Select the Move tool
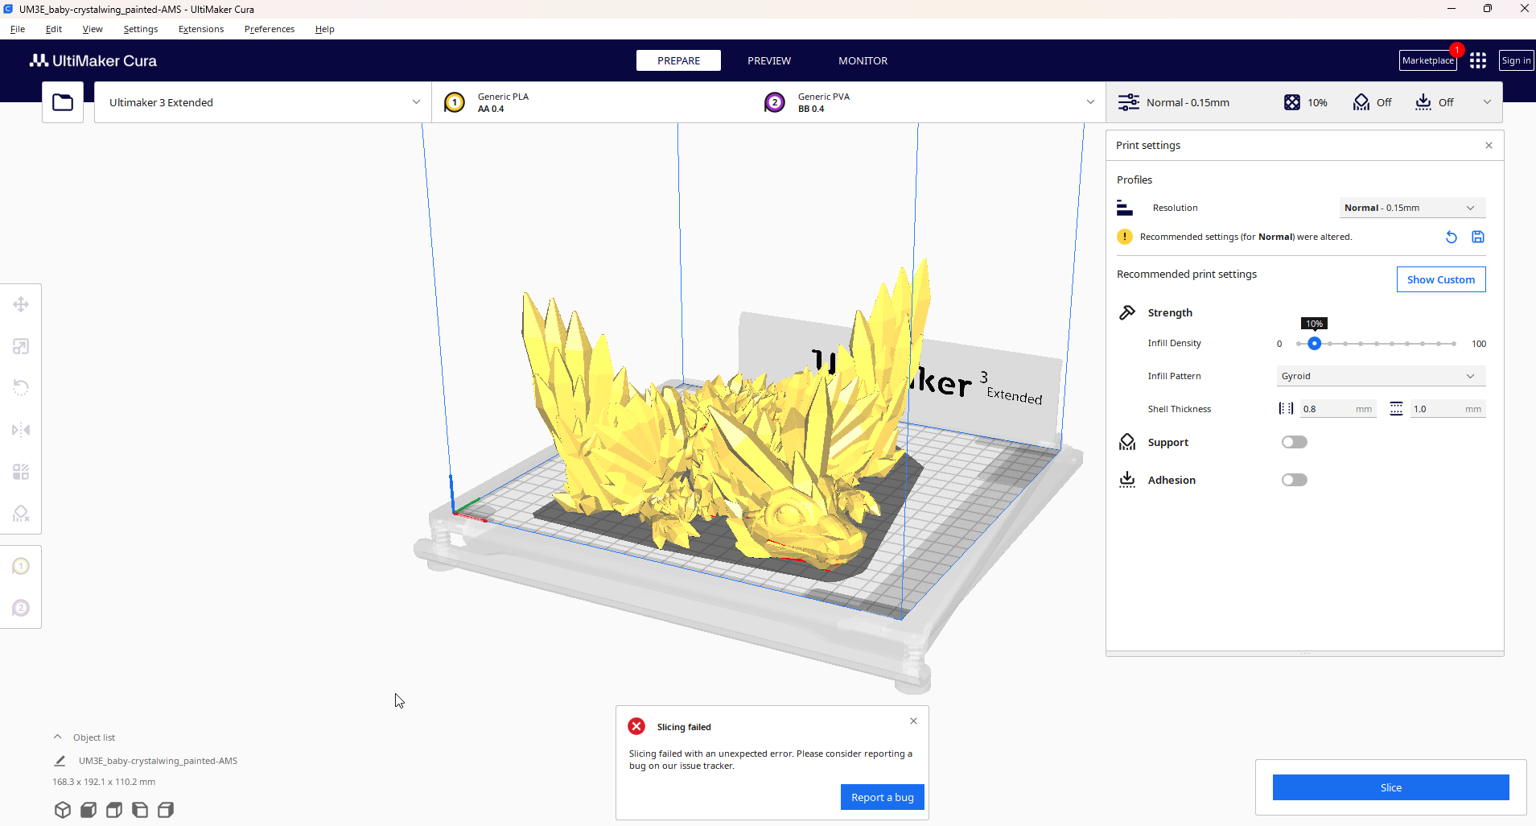This screenshot has height=826, width=1536. pyautogui.click(x=21, y=304)
